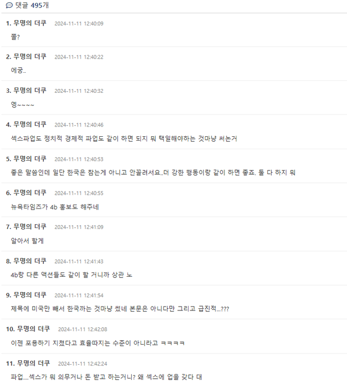The height and width of the screenshot is (381, 347).
Task: Select author name of comment 3
Action: click(x=30, y=91)
